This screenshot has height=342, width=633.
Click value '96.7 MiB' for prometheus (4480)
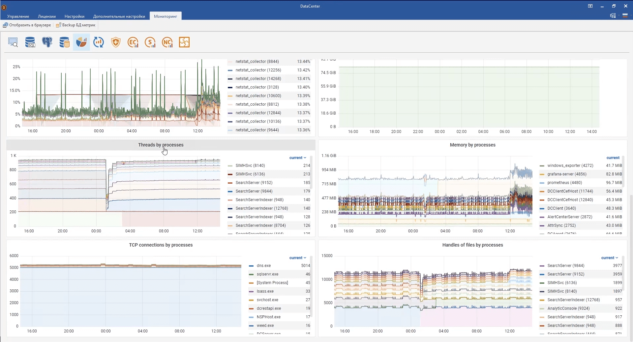pyautogui.click(x=614, y=183)
